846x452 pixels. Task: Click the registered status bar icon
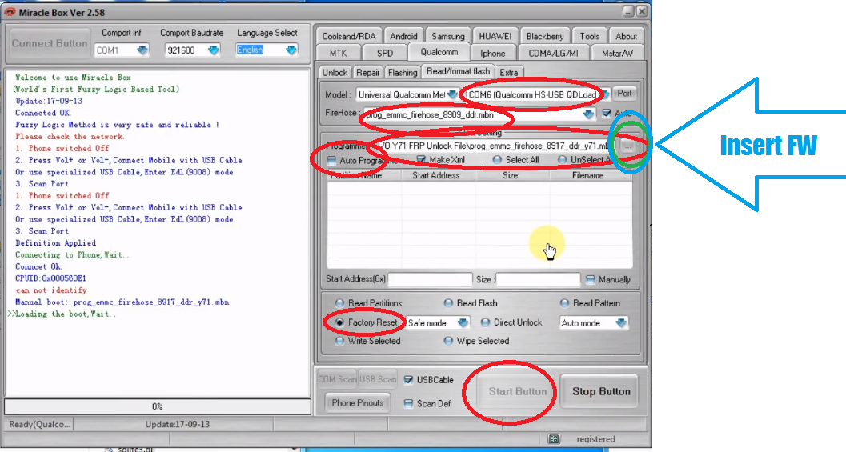coord(554,438)
